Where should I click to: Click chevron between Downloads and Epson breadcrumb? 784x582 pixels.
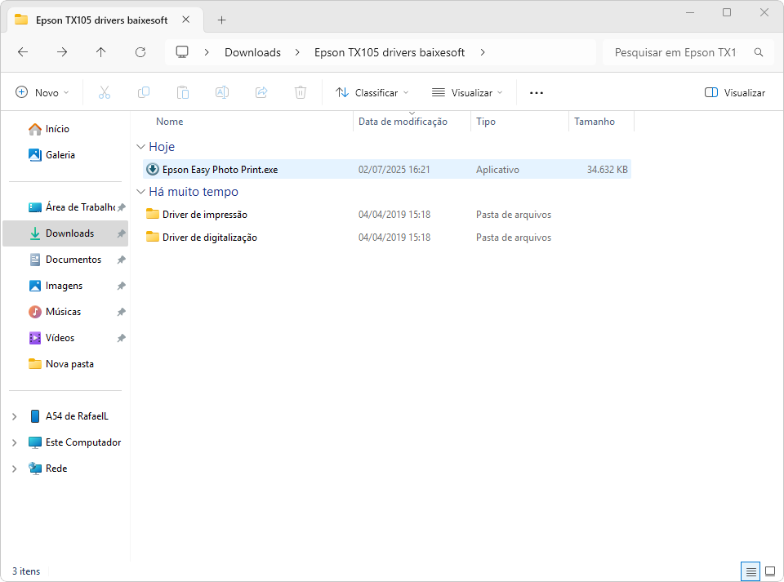[x=297, y=52]
